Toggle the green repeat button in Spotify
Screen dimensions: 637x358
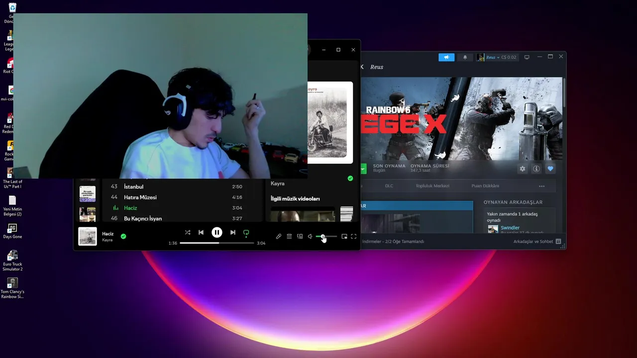click(246, 233)
